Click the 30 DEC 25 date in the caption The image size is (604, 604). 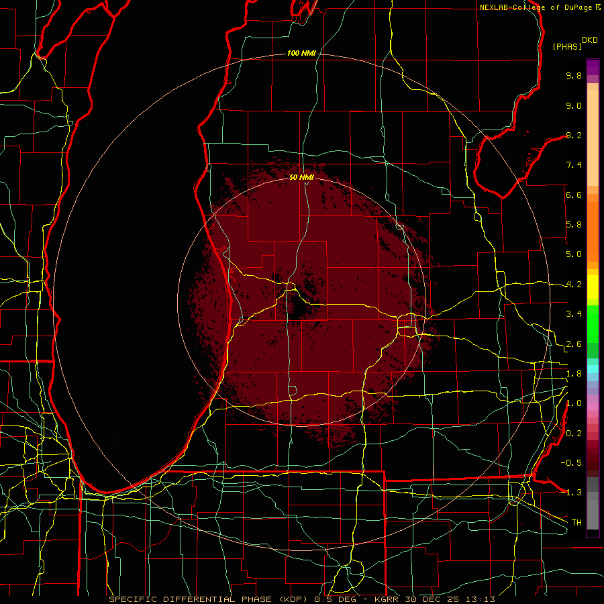click(x=433, y=599)
